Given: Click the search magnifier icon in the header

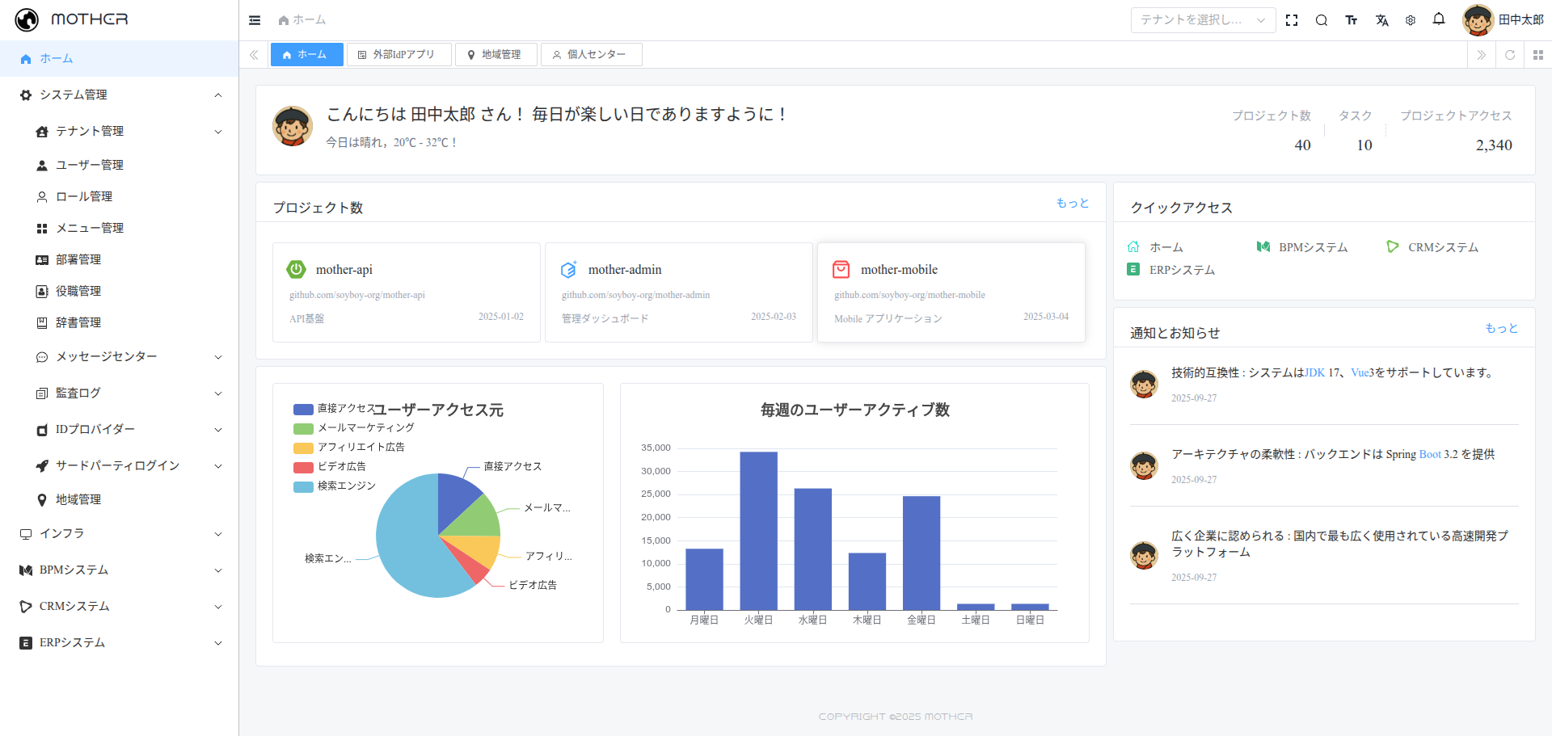Looking at the screenshot, I should [1322, 19].
